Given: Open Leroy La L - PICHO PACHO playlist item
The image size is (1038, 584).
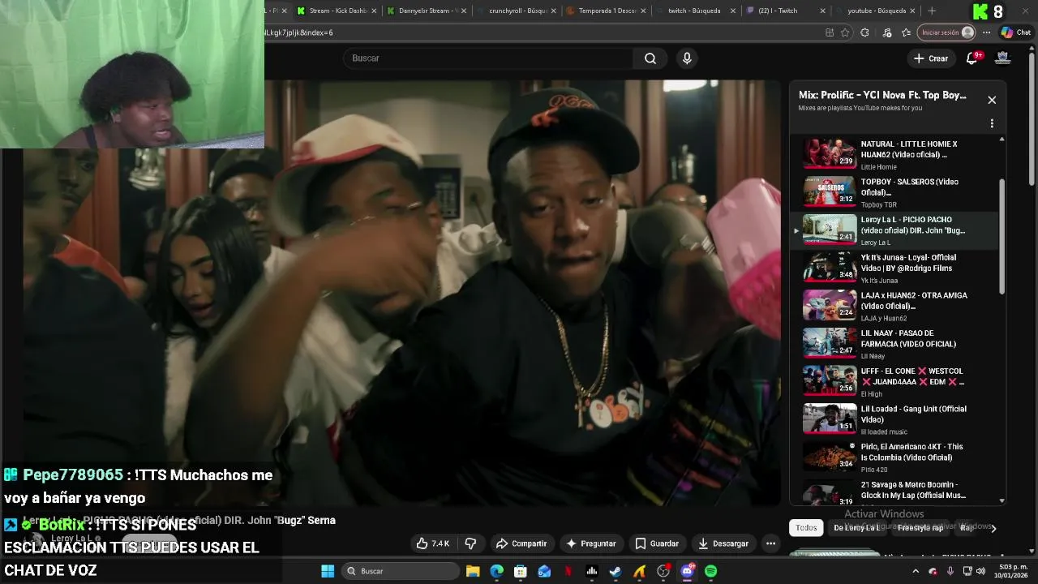Looking at the screenshot, I should [895, 230].
